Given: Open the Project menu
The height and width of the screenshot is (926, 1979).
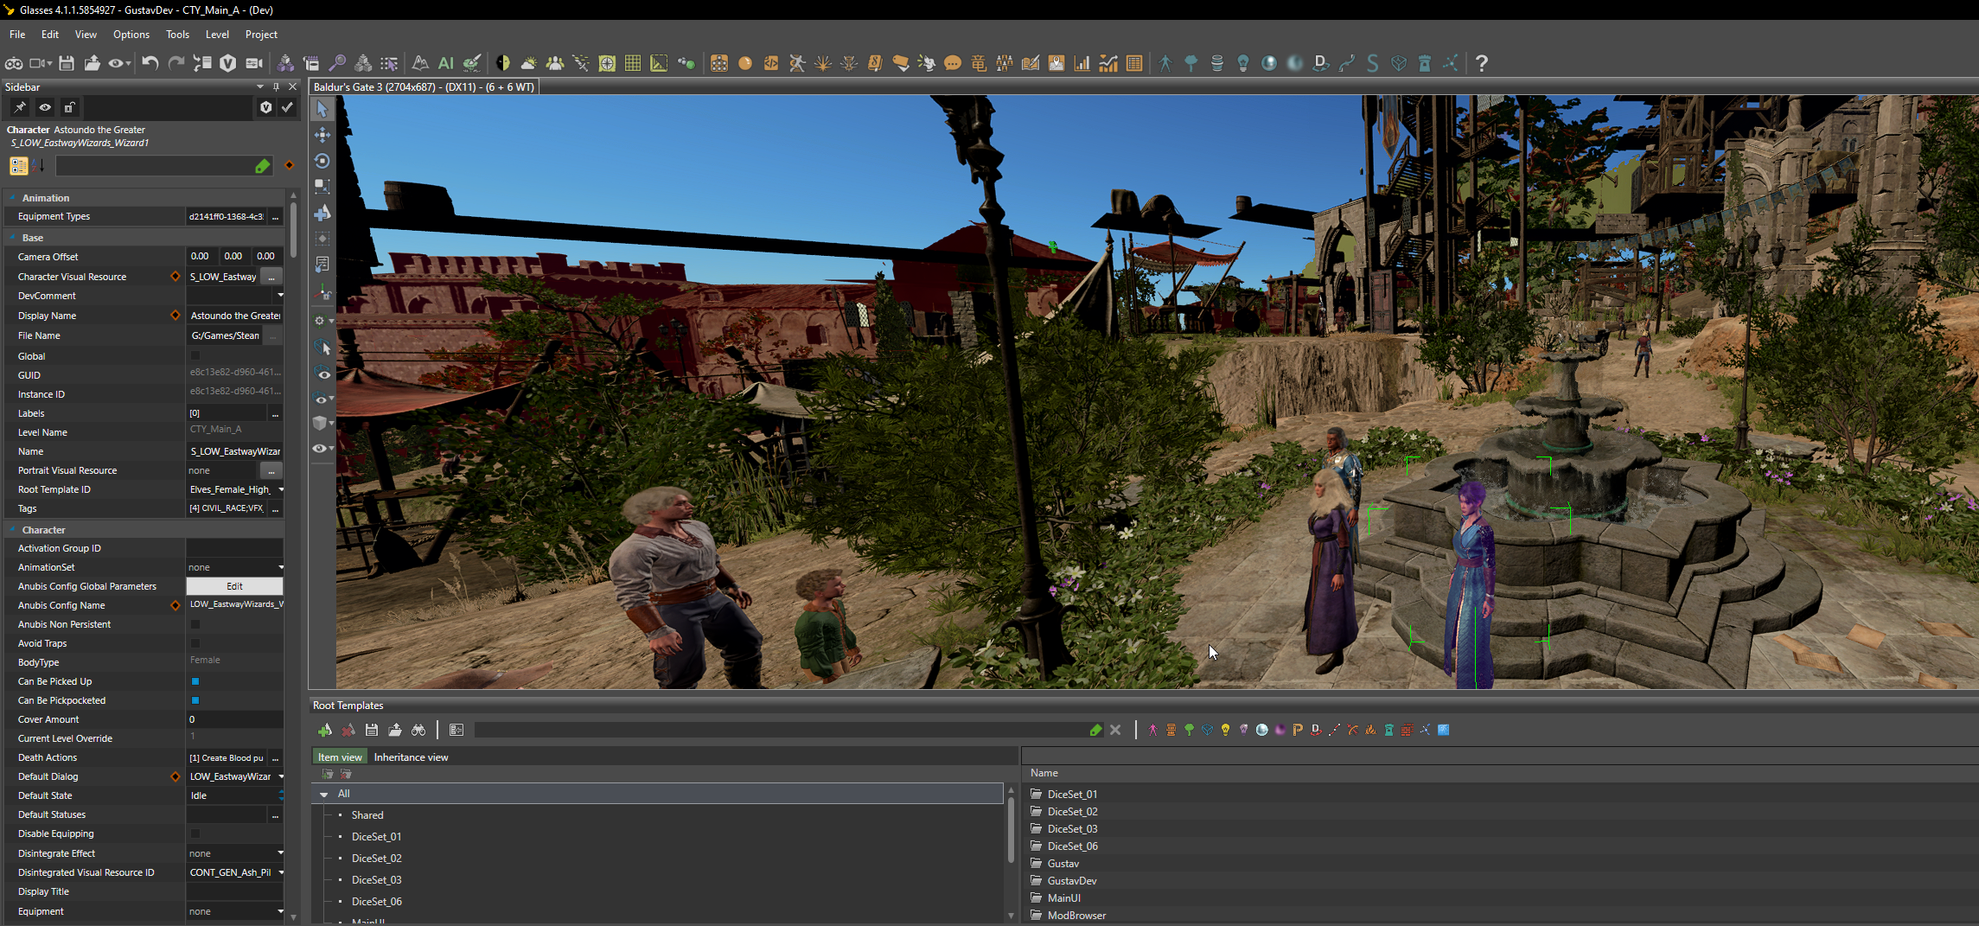Looking at the screenshot, I should point(261,35).
